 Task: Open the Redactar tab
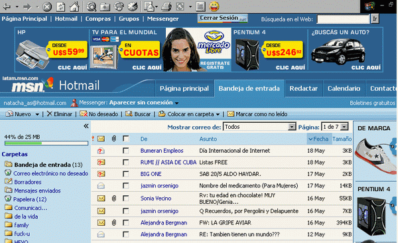click(304, 88)
